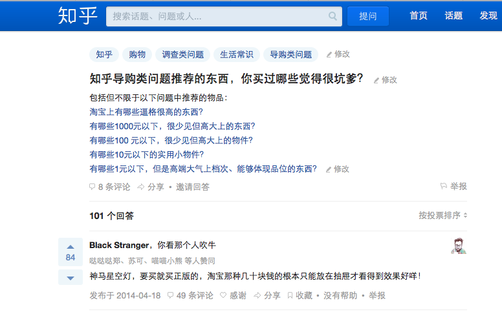The width and height of the screenshot is (502, 314).
Task: Report the answer with 举报
Action: [376, 295]
